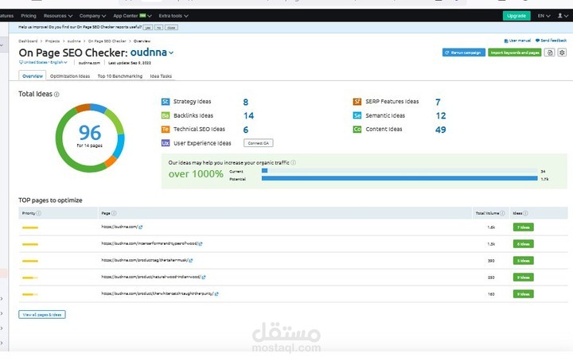
Task: Click the Potential traffic progress bar
Action: pos(400,178)
